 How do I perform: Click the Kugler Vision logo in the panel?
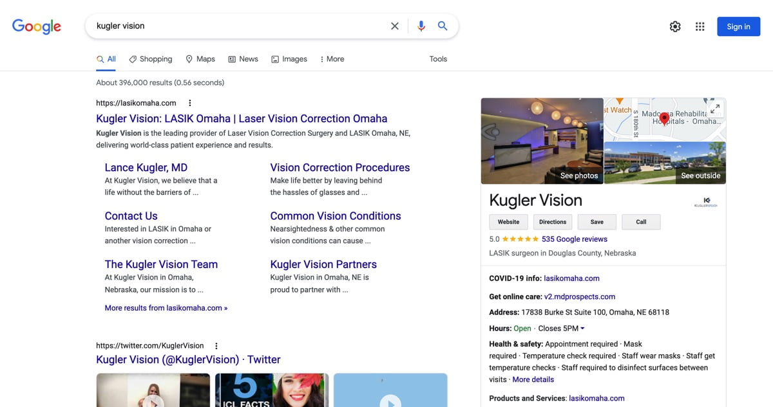point(706,202)
